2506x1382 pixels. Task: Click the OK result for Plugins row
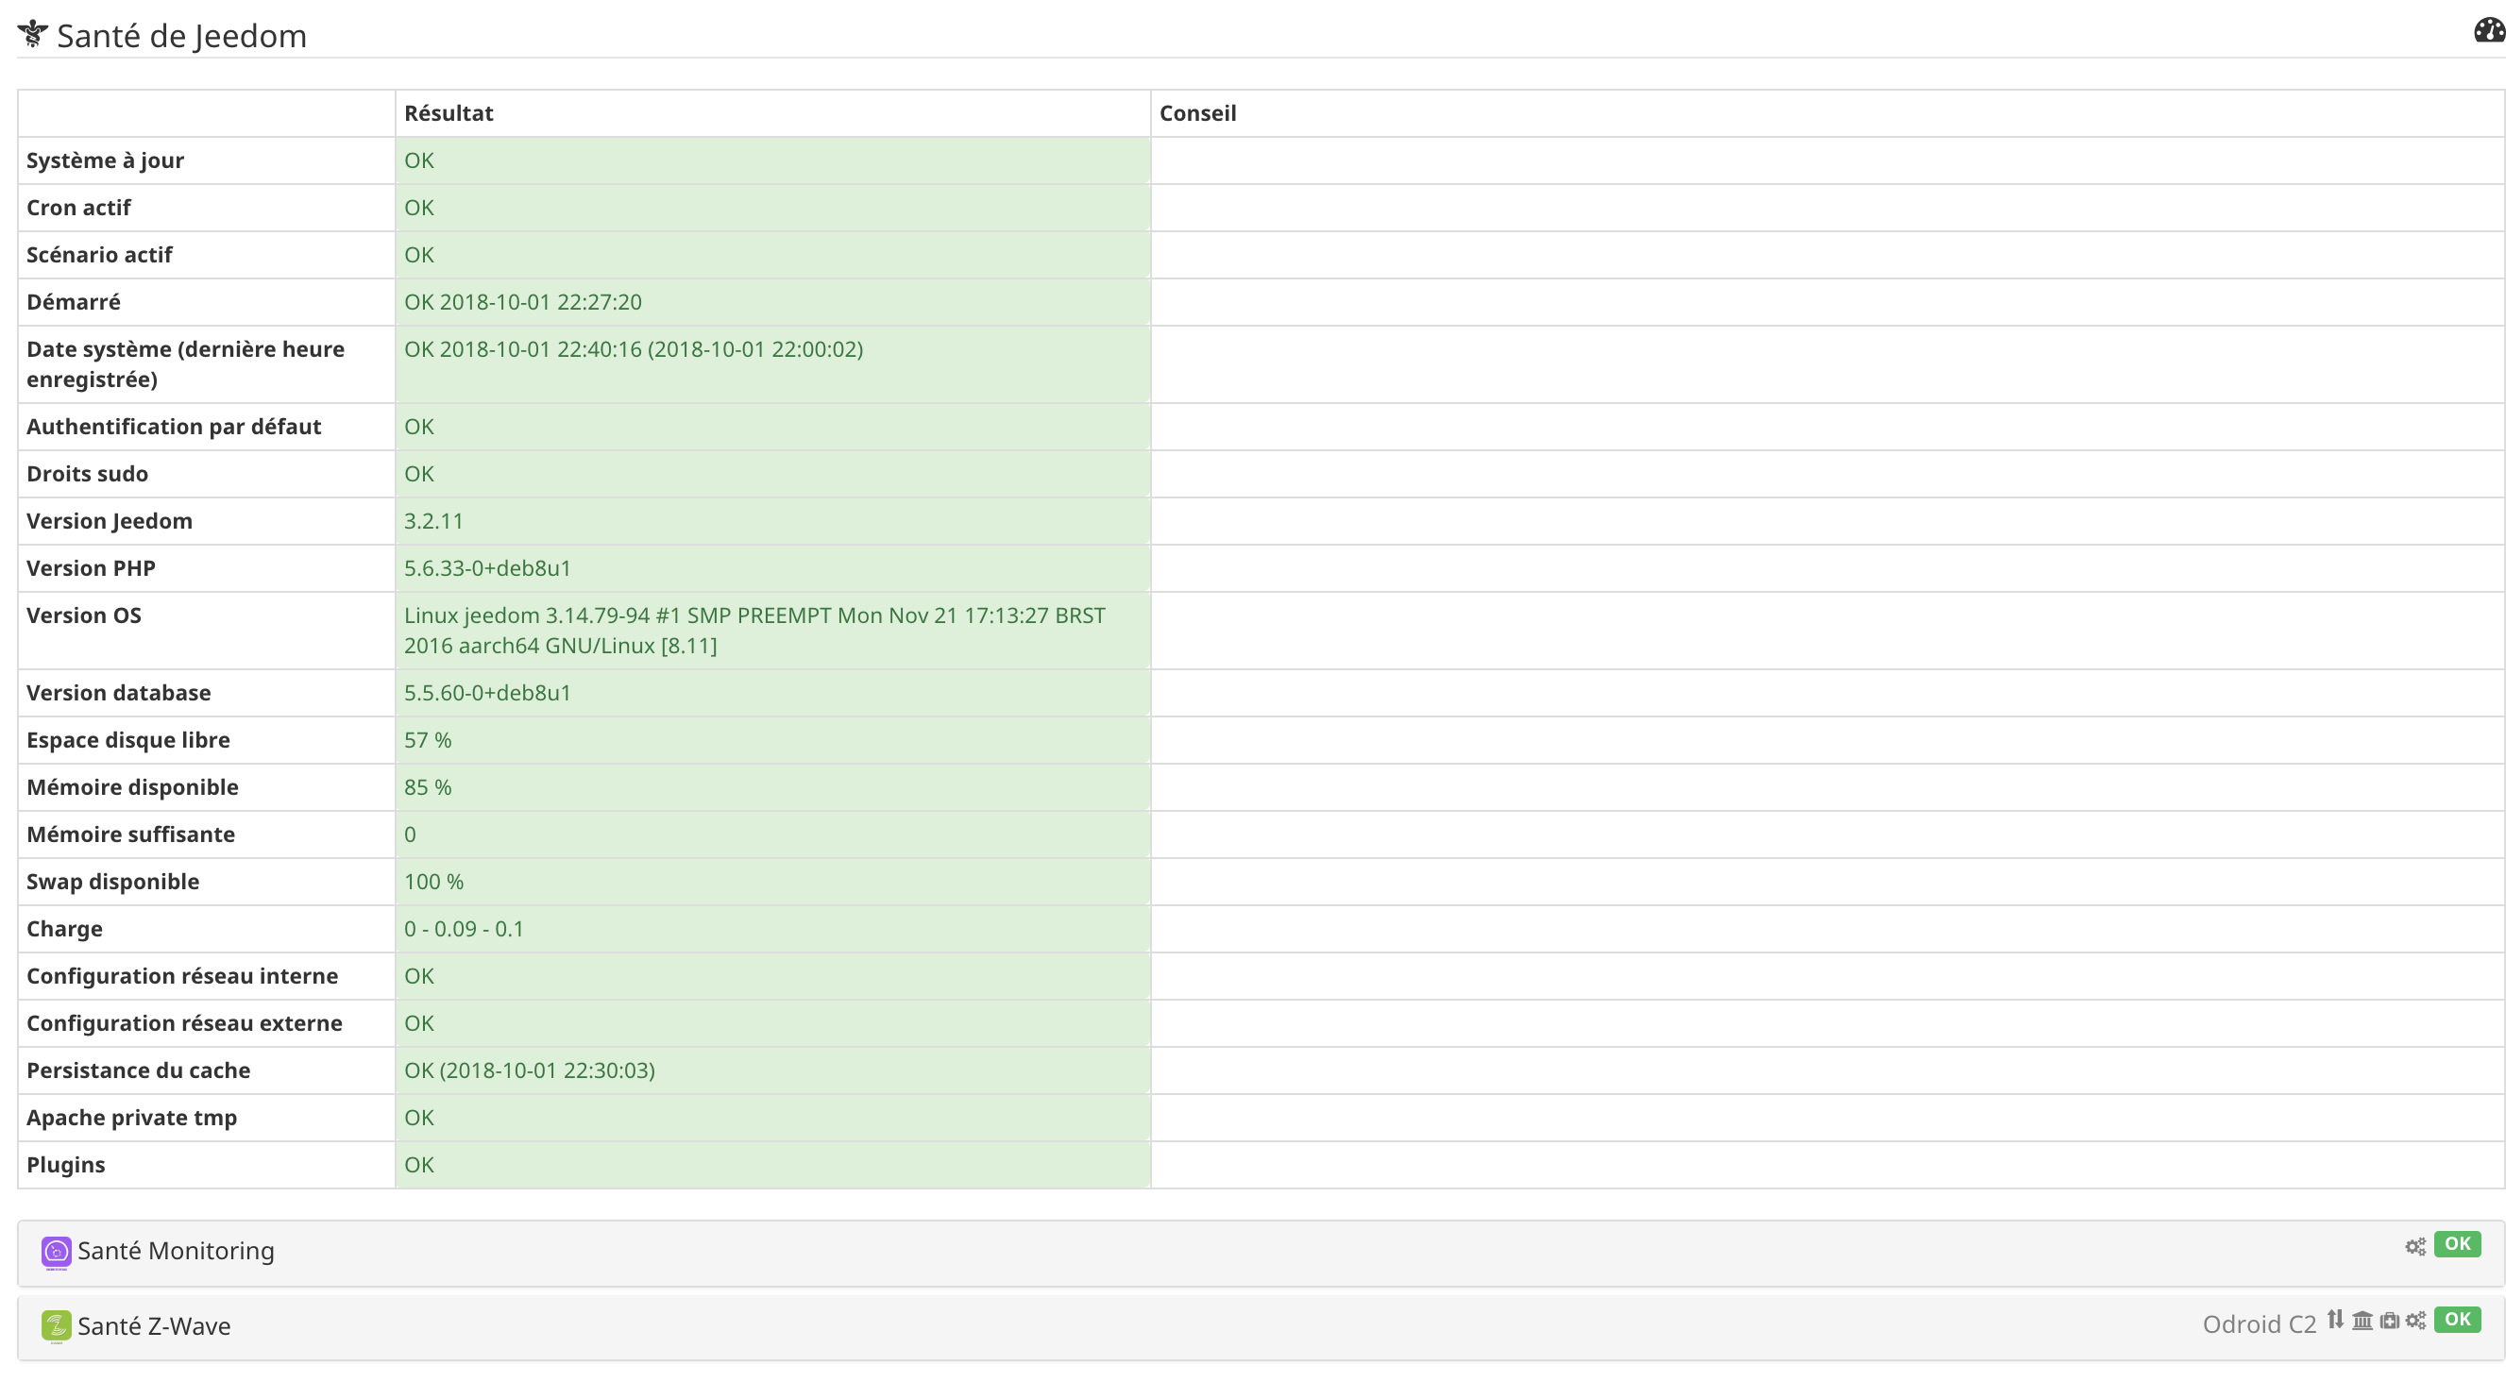point(419,1164)
